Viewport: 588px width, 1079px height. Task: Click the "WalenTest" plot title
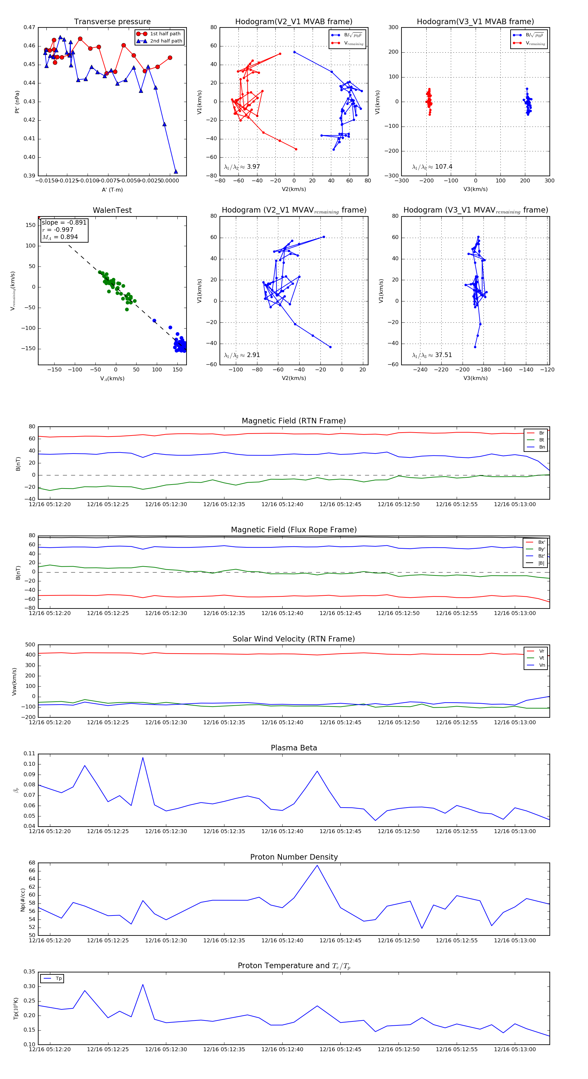(112, 210)
